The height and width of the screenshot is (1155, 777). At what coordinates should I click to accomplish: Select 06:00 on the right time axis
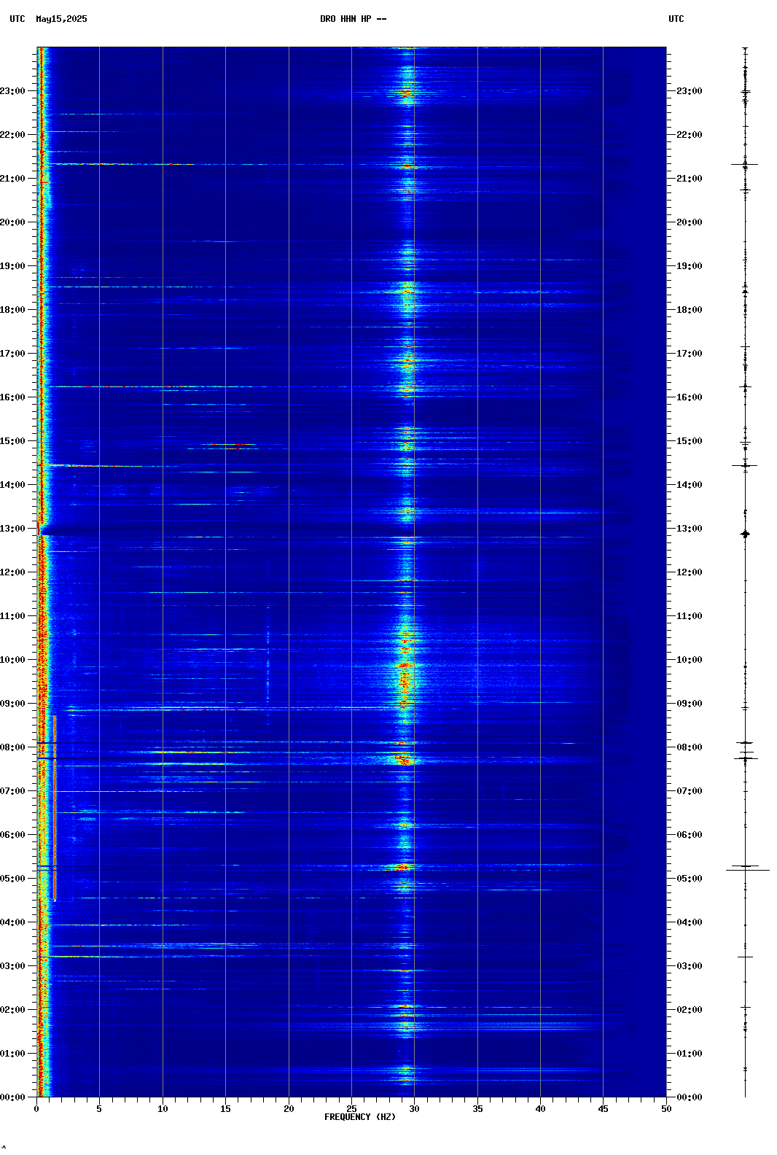point(690,835)
